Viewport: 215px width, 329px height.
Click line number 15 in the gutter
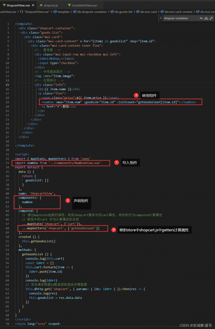point(7,85)
